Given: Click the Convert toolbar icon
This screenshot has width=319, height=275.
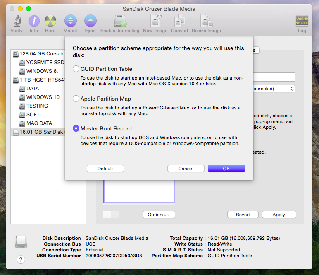Looking at the screenshot, I should 179,21.
